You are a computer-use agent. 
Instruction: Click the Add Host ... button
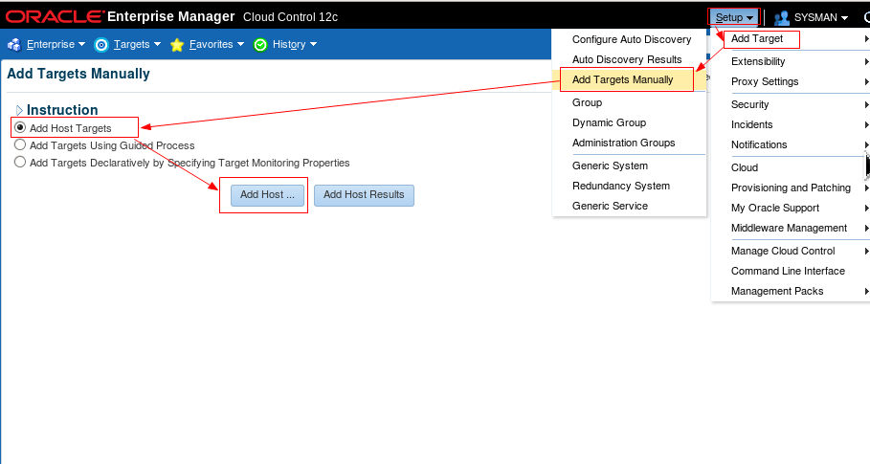pyautogui.click(x=267, y=195)
